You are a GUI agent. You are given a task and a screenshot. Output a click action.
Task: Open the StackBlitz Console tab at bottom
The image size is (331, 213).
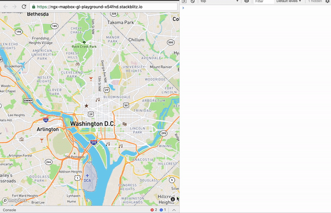click(9, 210)
